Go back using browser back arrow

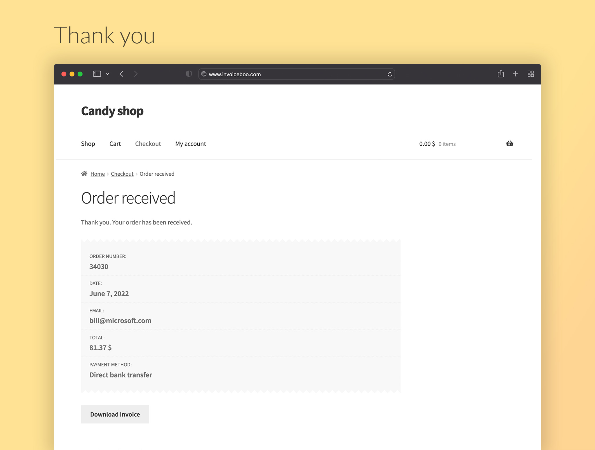click(x=122, y=74)
